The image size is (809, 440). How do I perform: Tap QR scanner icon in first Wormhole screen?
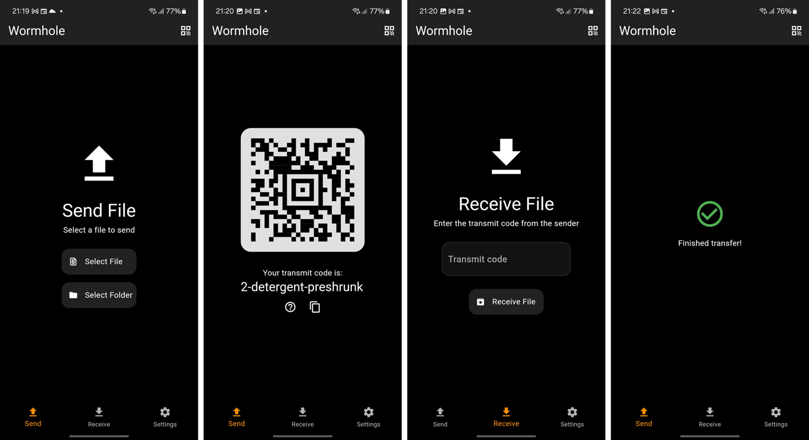(186, 31)
